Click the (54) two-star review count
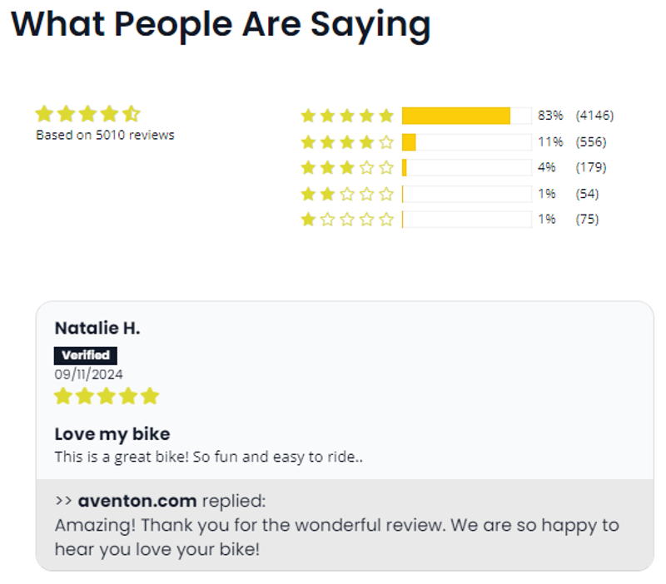Screen dimensions: 666x584 tap(588, 194)
